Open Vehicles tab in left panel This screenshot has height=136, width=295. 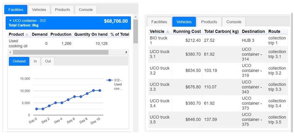point(39,10)
